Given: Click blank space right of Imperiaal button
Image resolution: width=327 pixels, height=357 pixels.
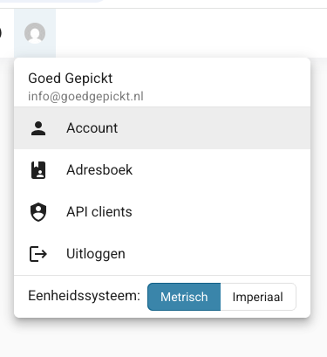Looking at the screenshot, I should click(x=303, y=297).
